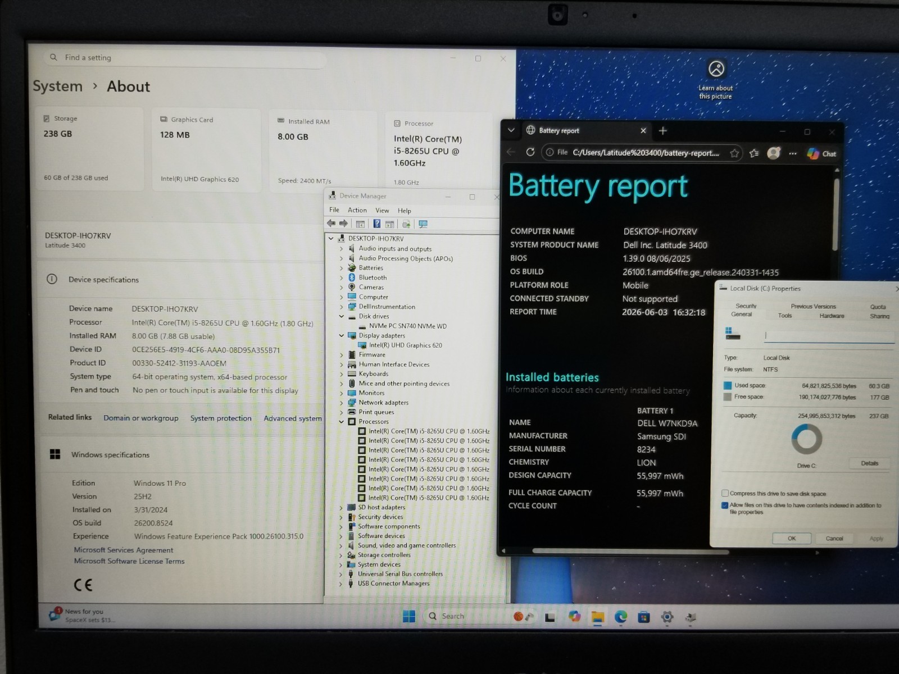Click the Device Manager help toolbar icon
This screenshot has width=899, height=674.
point(377,224)
